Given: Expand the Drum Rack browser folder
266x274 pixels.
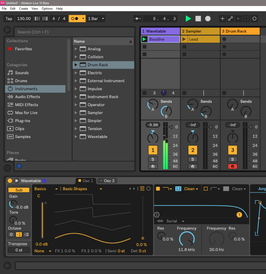Looking at the screenshot, I should tap(76, 65).
